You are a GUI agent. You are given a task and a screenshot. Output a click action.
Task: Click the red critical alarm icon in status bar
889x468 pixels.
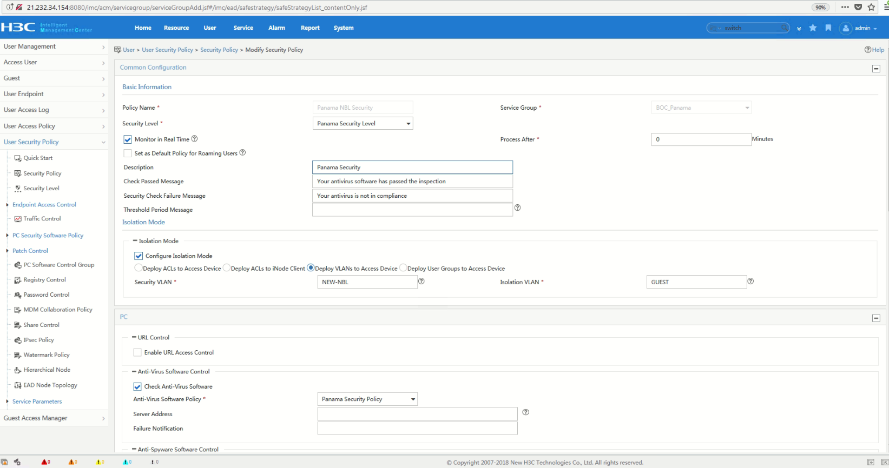click(x=44, y=462)
